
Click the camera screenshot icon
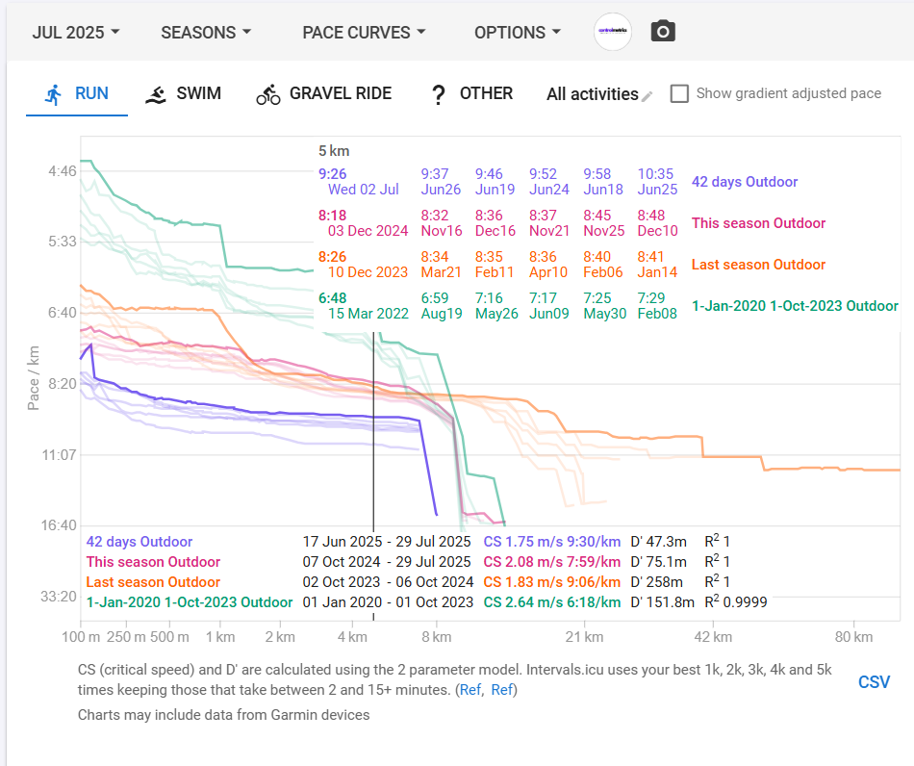pos(663,32)
